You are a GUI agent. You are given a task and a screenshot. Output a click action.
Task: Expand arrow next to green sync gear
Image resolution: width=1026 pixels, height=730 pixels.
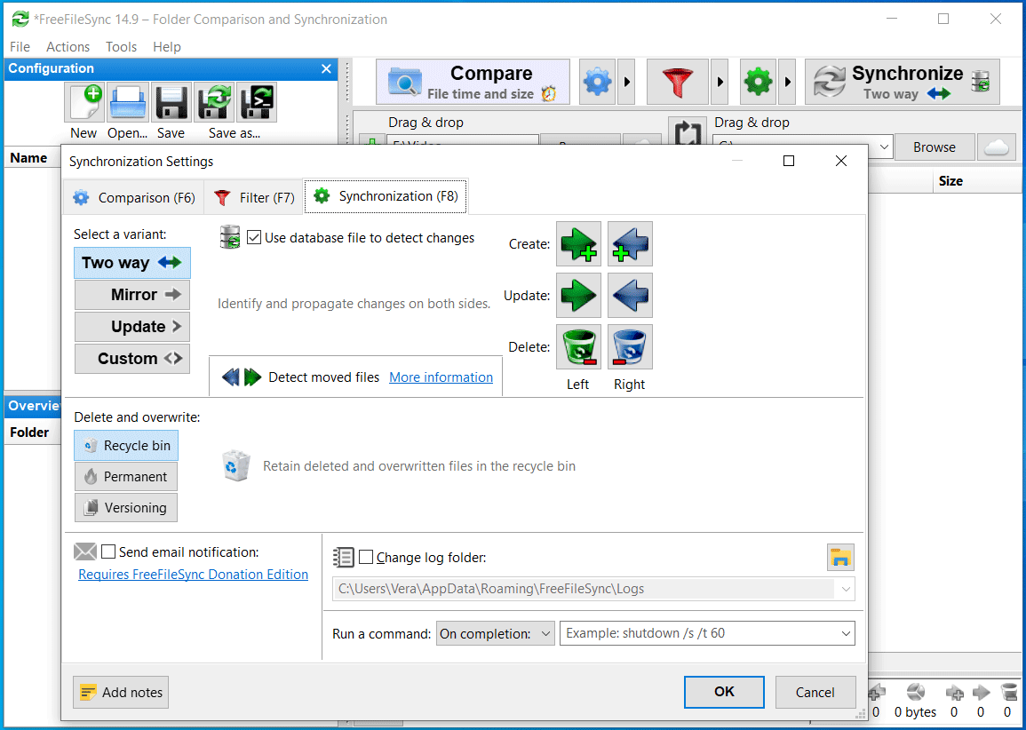click(787, 82)
